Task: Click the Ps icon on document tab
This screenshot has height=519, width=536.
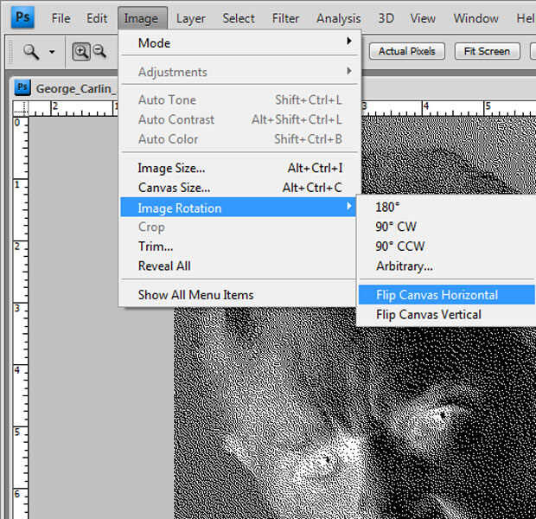Action: [x=22, y=88]
